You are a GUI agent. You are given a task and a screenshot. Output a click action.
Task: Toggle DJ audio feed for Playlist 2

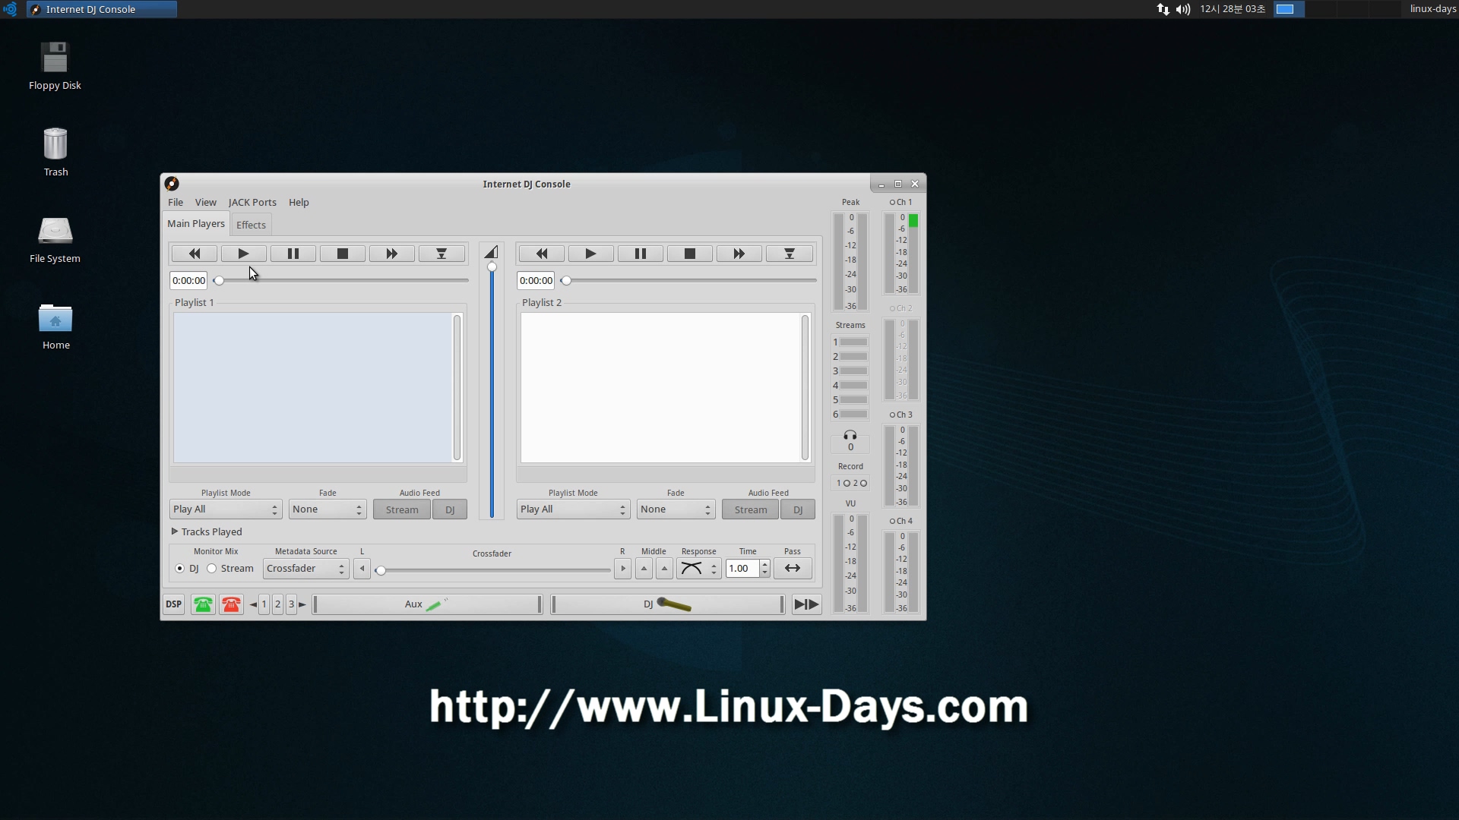[798, 509]
